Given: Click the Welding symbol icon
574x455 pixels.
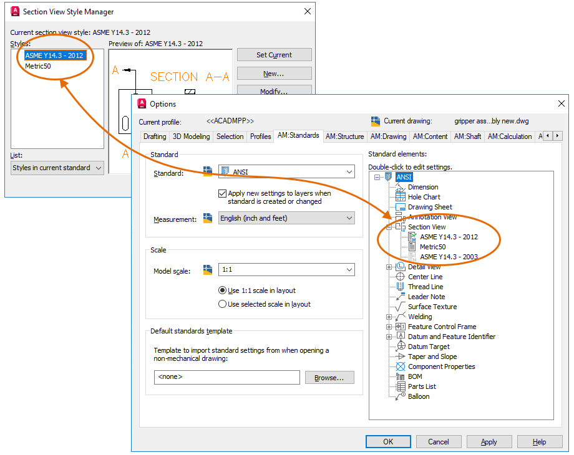Looking at the screenshot, I should [x=400, y=317].
